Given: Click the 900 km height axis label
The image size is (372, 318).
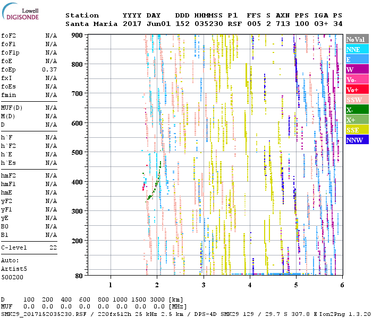Looking at the screenshot, I should 77,36.
